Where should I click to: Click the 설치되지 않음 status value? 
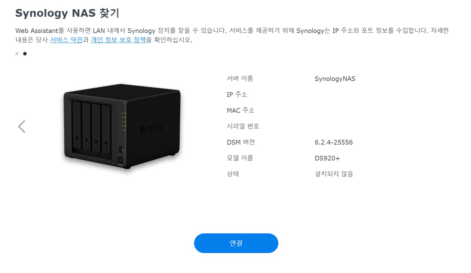point(334,174)
